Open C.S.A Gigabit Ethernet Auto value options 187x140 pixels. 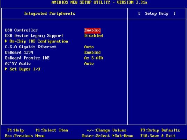click(89, 47)
